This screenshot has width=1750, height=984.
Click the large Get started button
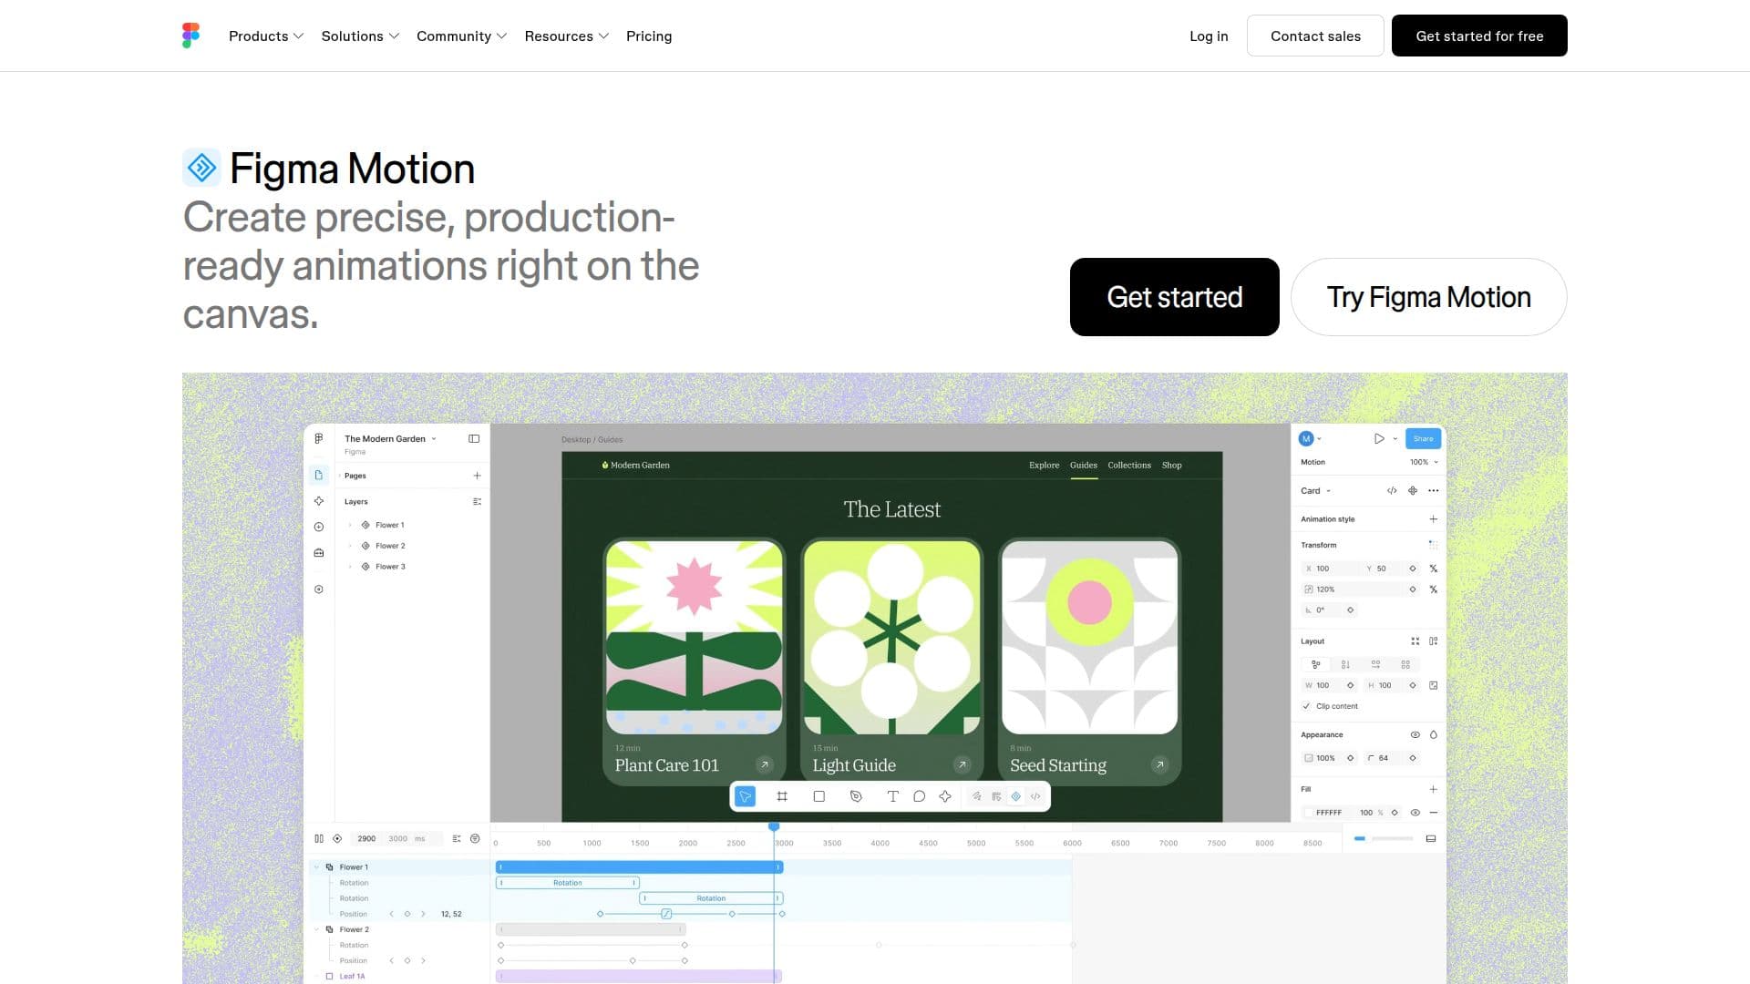pyautogui.click(x=1174, y=297)
